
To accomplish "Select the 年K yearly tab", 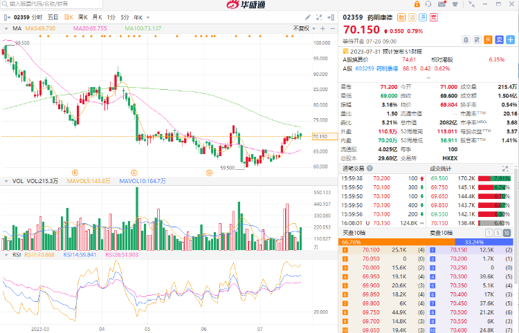I will coord(138,17).
